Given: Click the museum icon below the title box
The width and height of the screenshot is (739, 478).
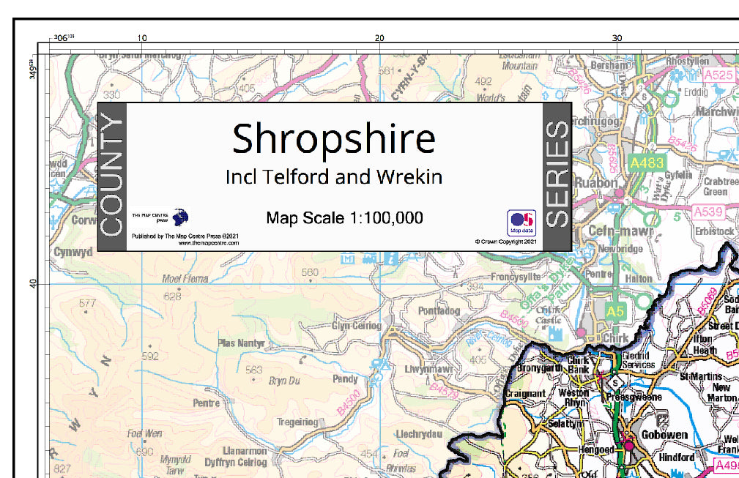Looking at the screenshot, I should point(347,258).
